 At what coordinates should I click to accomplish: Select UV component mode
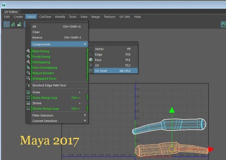pyautogui.click(x=116, y=65)
